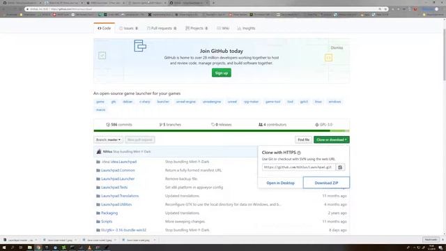
Task: Open options arrow for Launchpad-master download item
Action: (36, 240)
